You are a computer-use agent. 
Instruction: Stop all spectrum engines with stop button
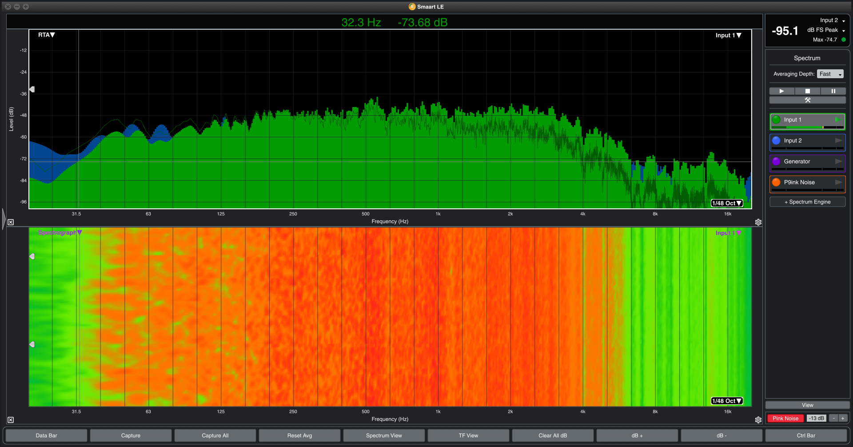808,91
